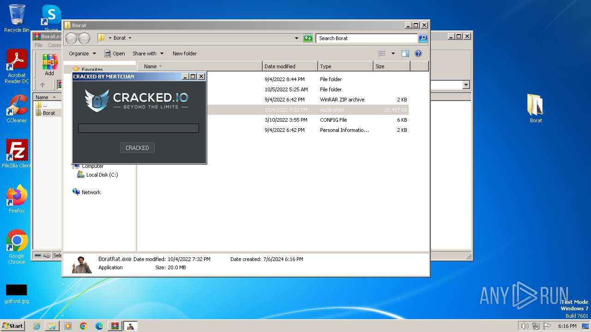The width and height of the screenshot is (591, 332).
Task: Select the File folder dated 9/4/2022 8:44 PM
Action: point(308,79)
